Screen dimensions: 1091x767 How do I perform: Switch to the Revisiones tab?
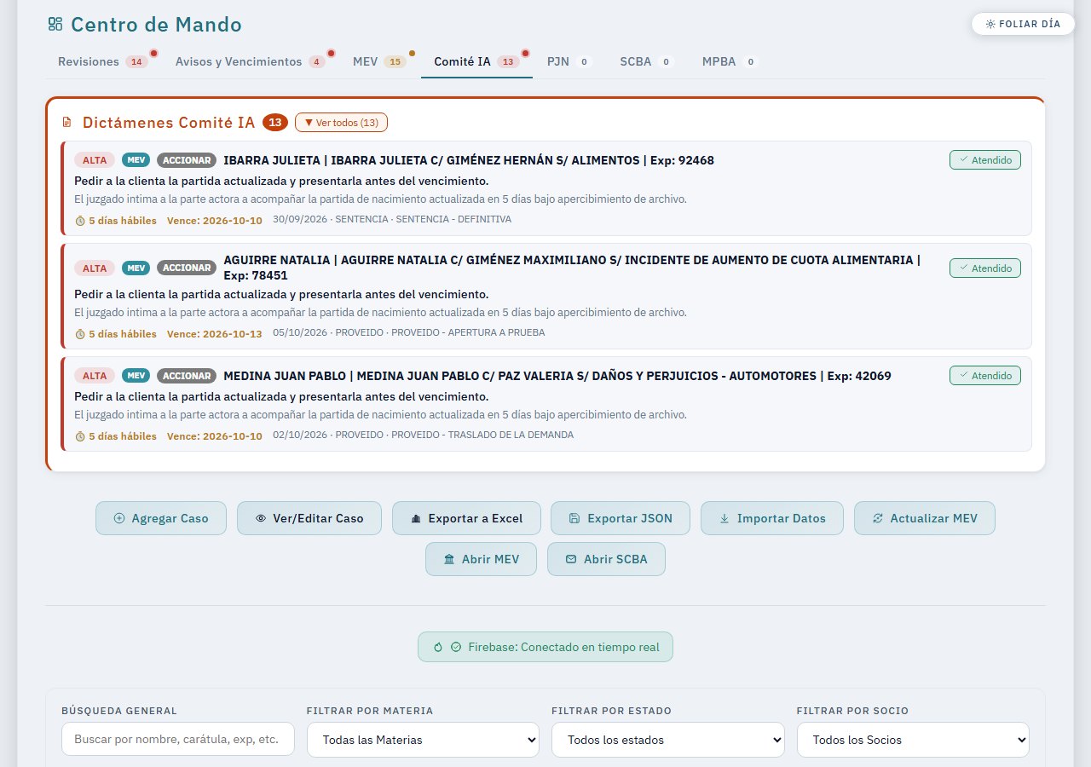[x=103, y=61]
